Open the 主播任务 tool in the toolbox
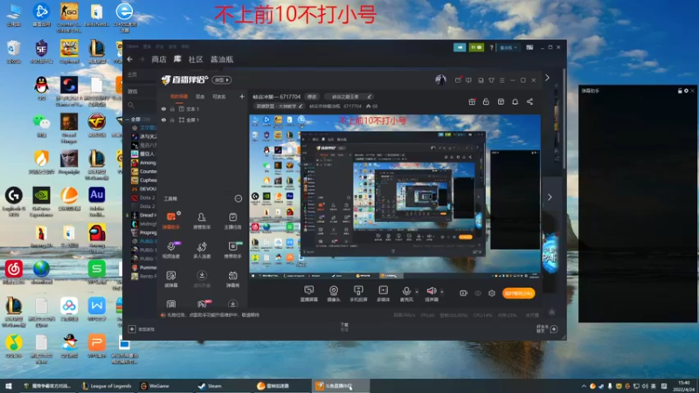This screenshot has width=699, height=393. click(232, 220)
